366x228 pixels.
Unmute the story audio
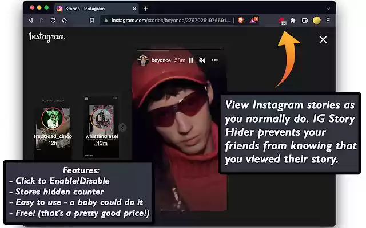[x=202, y=60]
